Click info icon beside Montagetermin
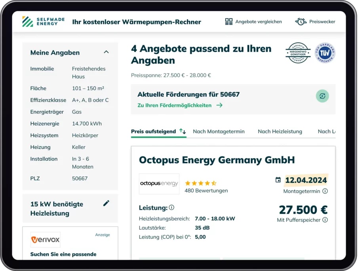Viewport: 358px width, 271px height. pyautogui.click(x=325, y=191)
